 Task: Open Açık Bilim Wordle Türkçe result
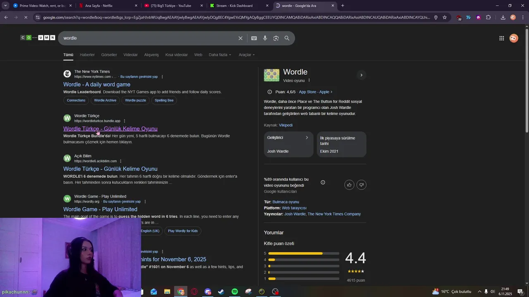coord(110,169)
